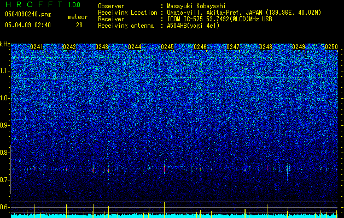
Task: Select the 0248 time marker
Action: 266,47
